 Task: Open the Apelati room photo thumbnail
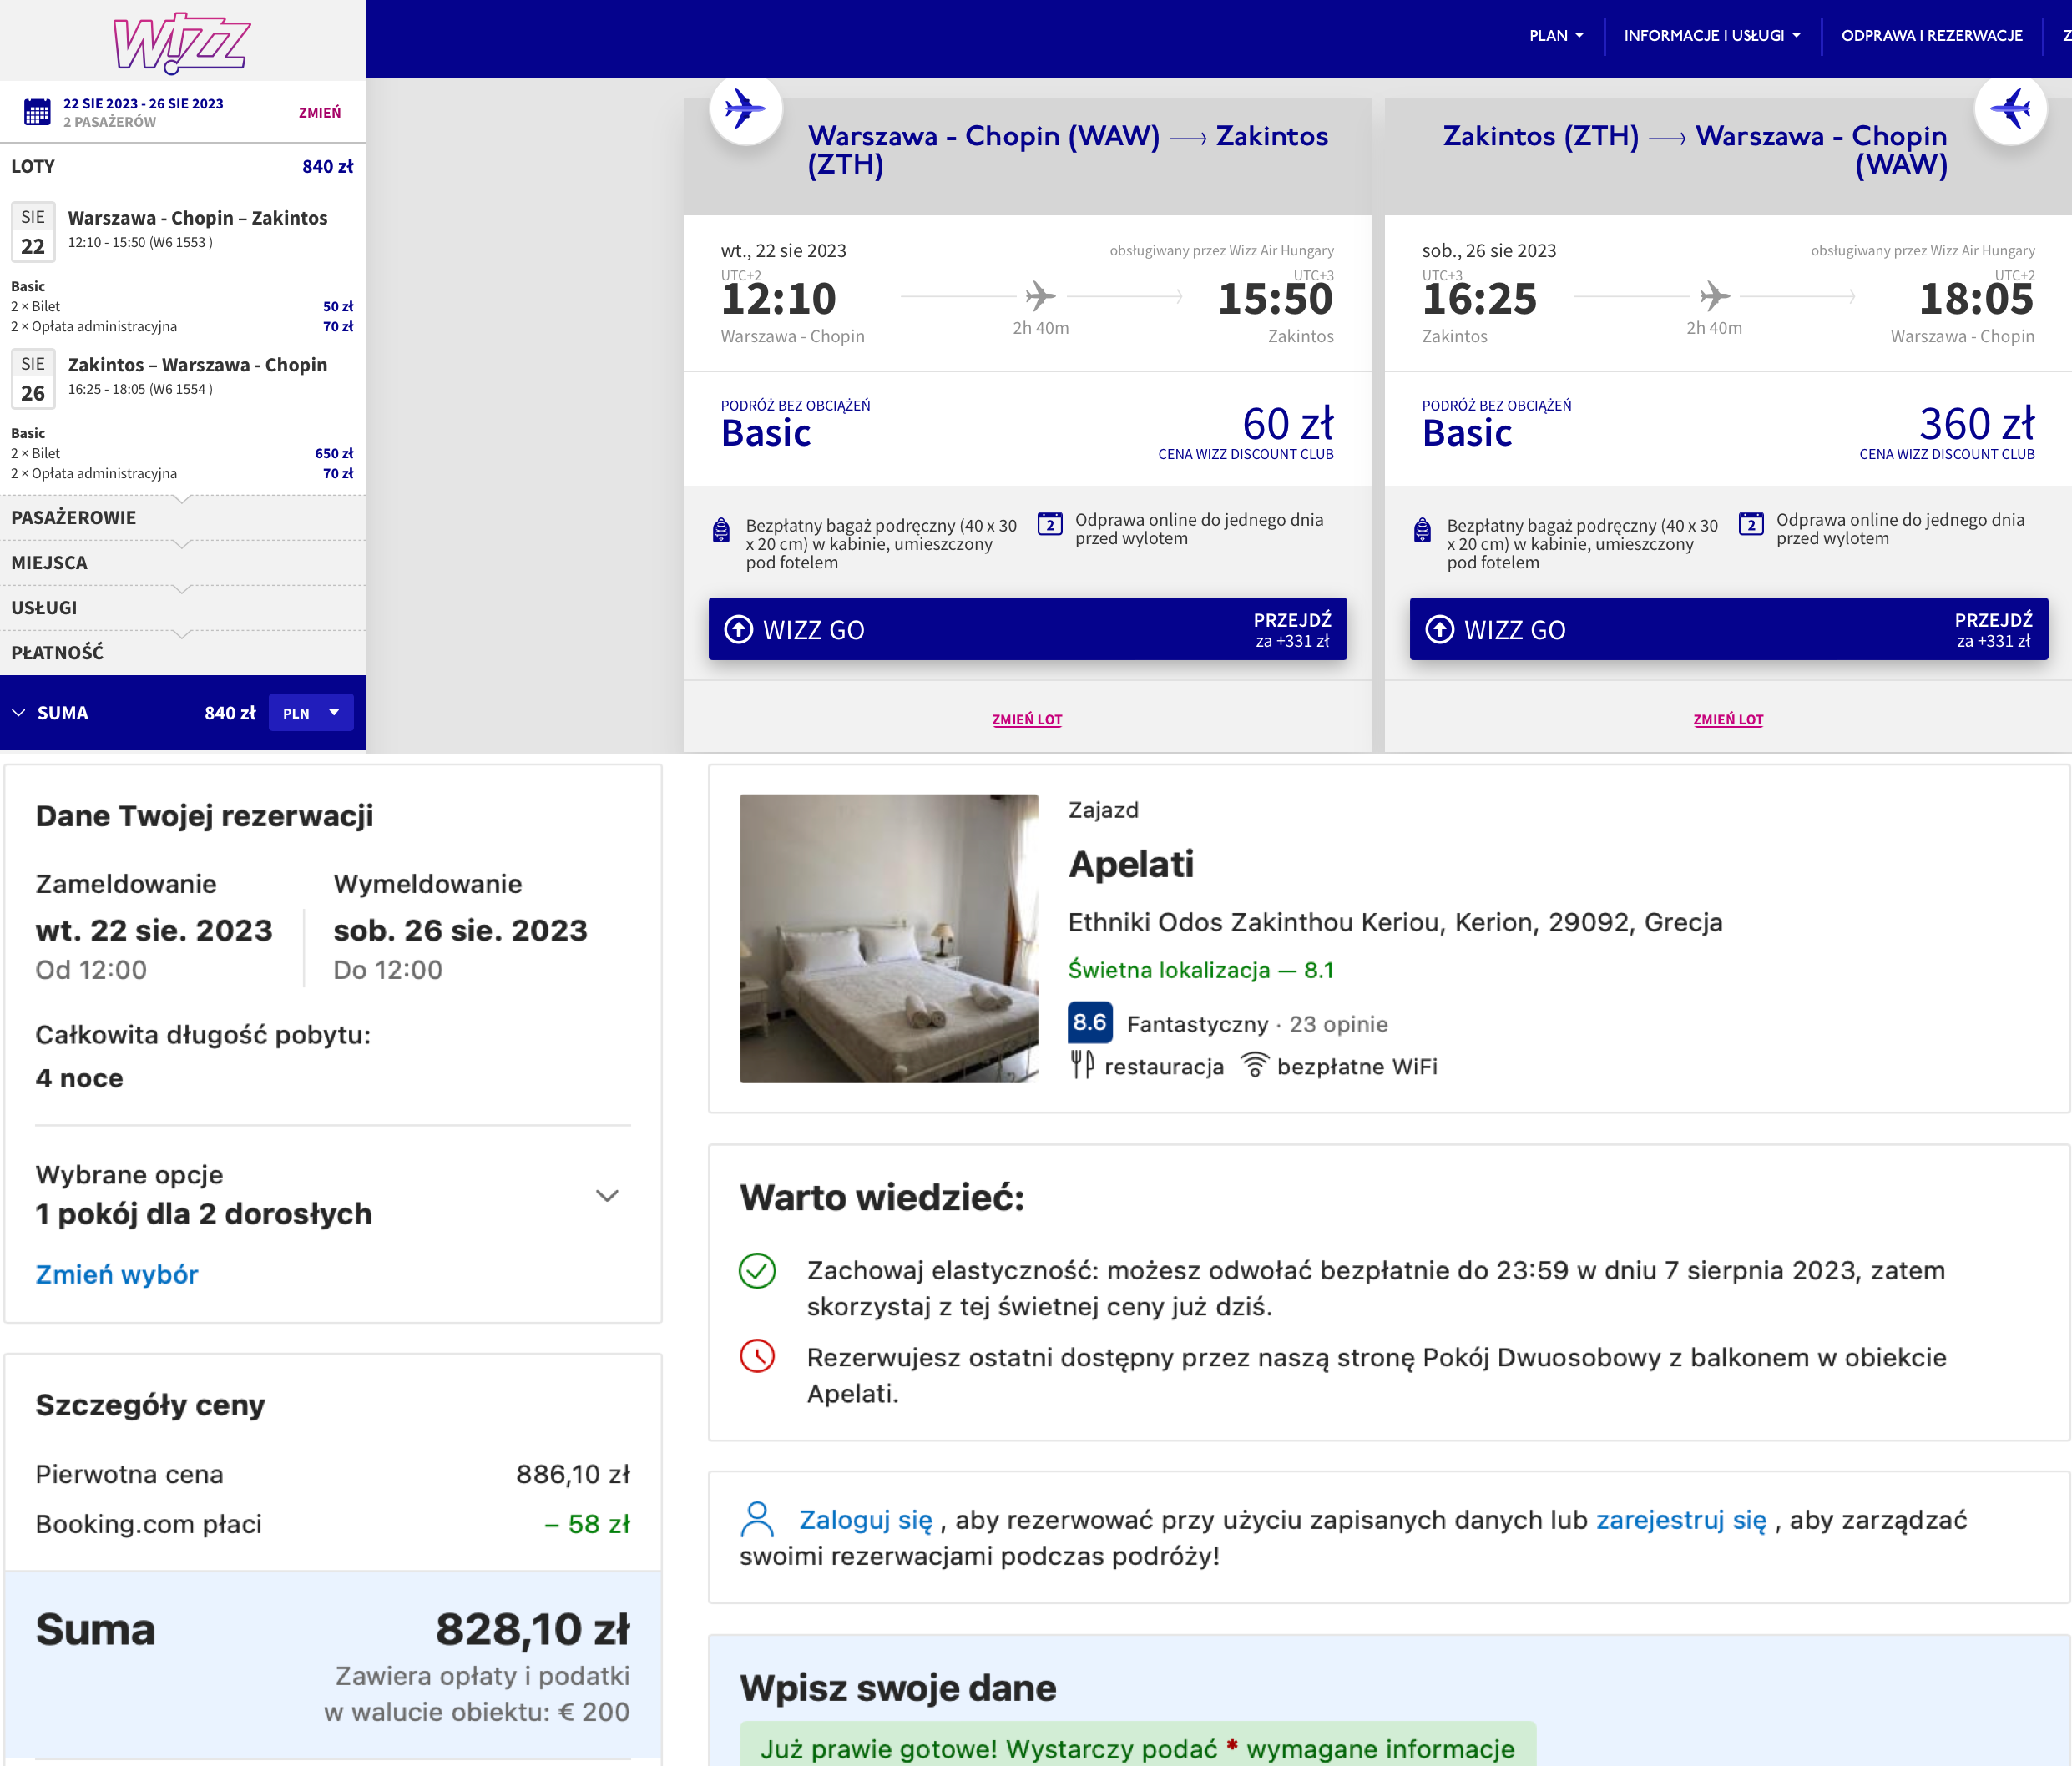888,938
